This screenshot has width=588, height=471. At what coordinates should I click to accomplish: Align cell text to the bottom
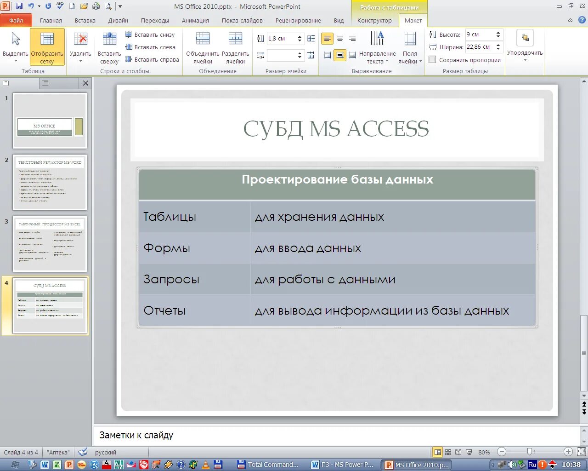pos(352,55)
